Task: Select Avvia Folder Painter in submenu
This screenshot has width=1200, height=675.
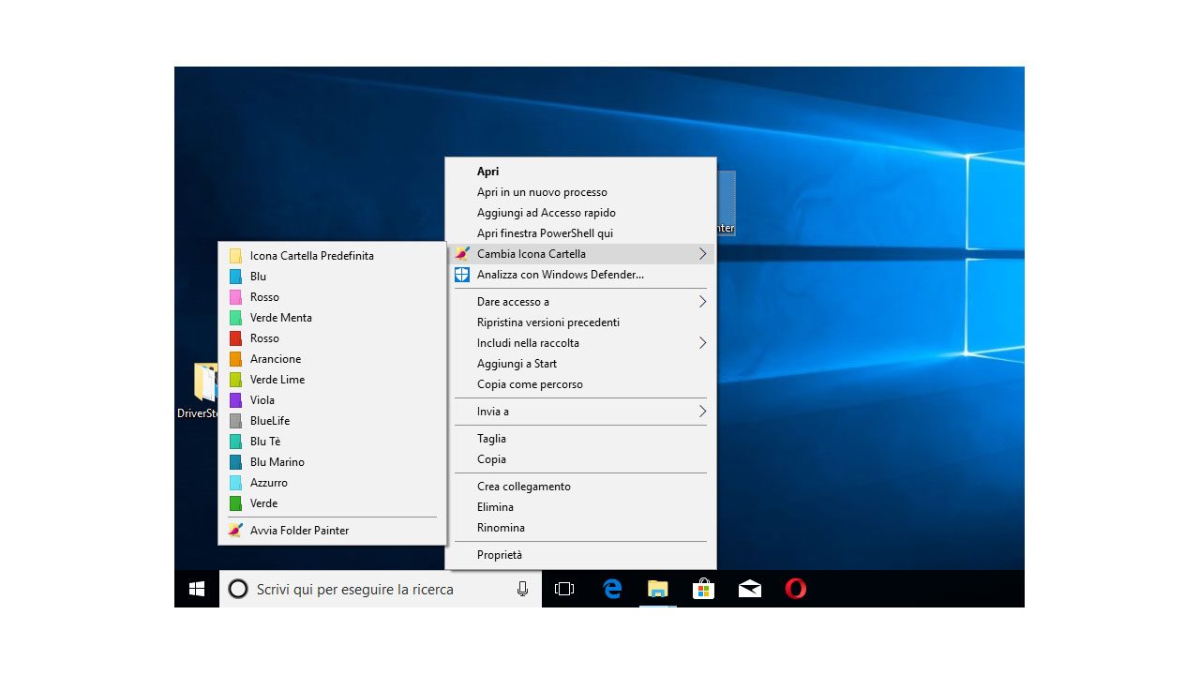Action: (299, 531)
